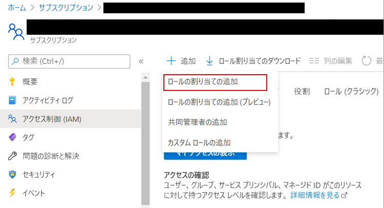Open the 詳細情報を見る link
The image size is (384, 208).
pyautogui.click(x=315, y=195)
